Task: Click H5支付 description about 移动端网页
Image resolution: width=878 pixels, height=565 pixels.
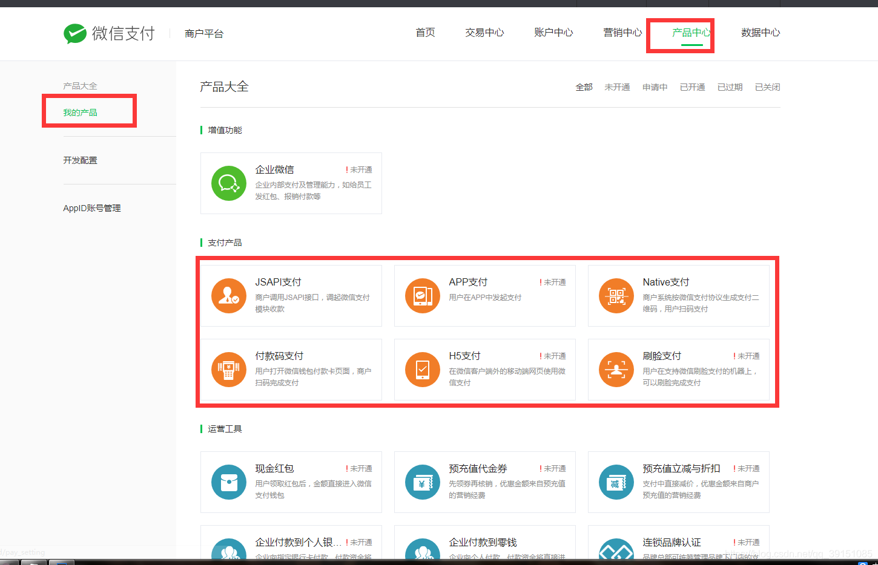Action: pyautogui.click(x=507, y=377)
